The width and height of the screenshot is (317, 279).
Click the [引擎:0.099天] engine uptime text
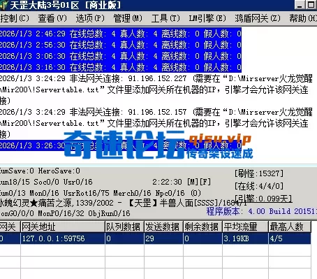coord(263,199)
